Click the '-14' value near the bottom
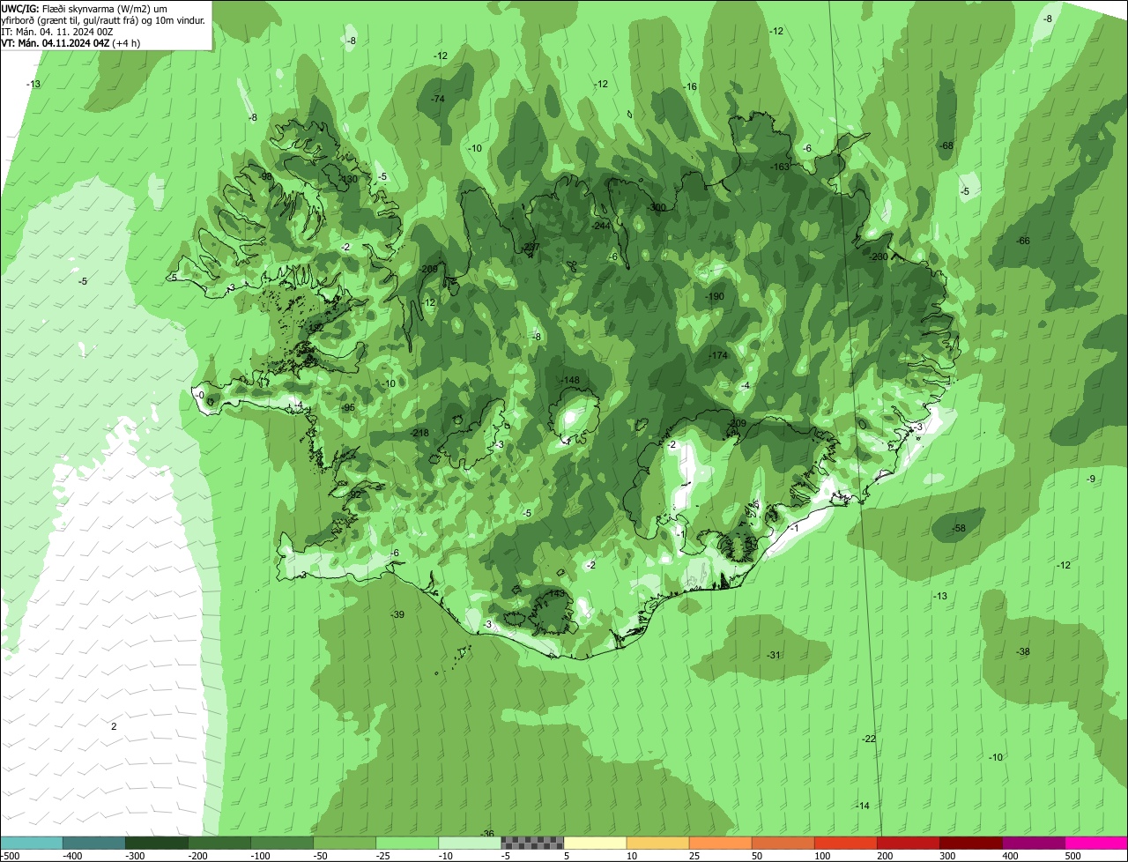This screenshot has width=1128, height=862. [x=863, y=806]
